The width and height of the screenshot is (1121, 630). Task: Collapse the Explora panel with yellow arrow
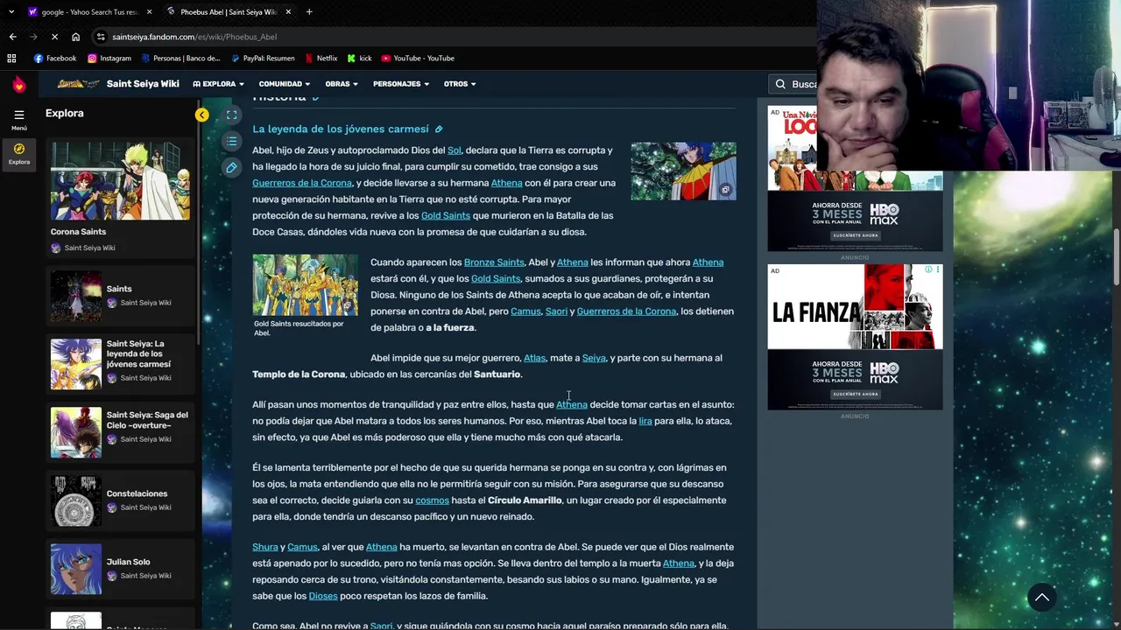coord(201,115)
